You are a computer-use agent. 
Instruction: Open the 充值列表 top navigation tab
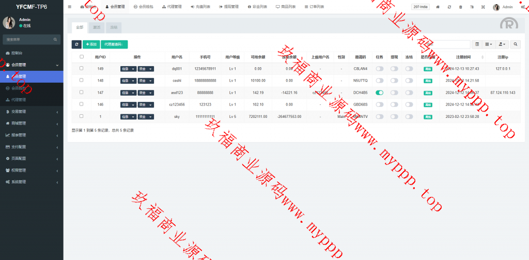(200, 7)
